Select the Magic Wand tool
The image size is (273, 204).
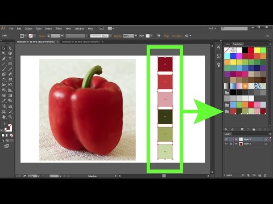(x=4, y=53)
